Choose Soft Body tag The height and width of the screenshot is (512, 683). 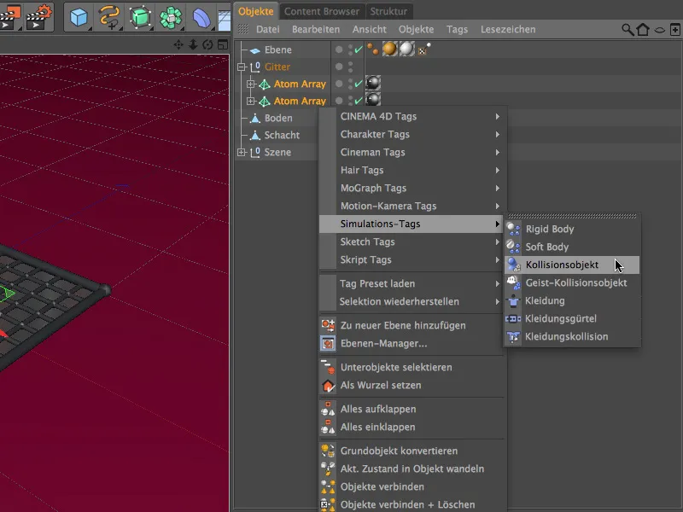(x=572, y=247)
